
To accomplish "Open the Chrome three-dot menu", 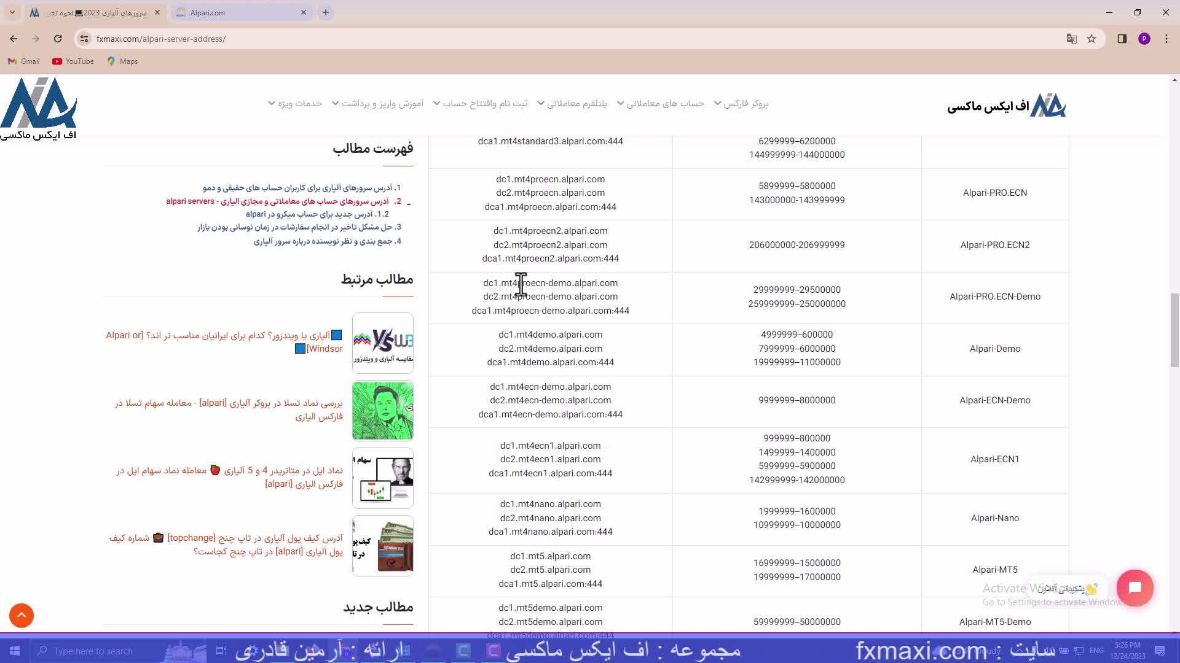I will coord(1166,39).
